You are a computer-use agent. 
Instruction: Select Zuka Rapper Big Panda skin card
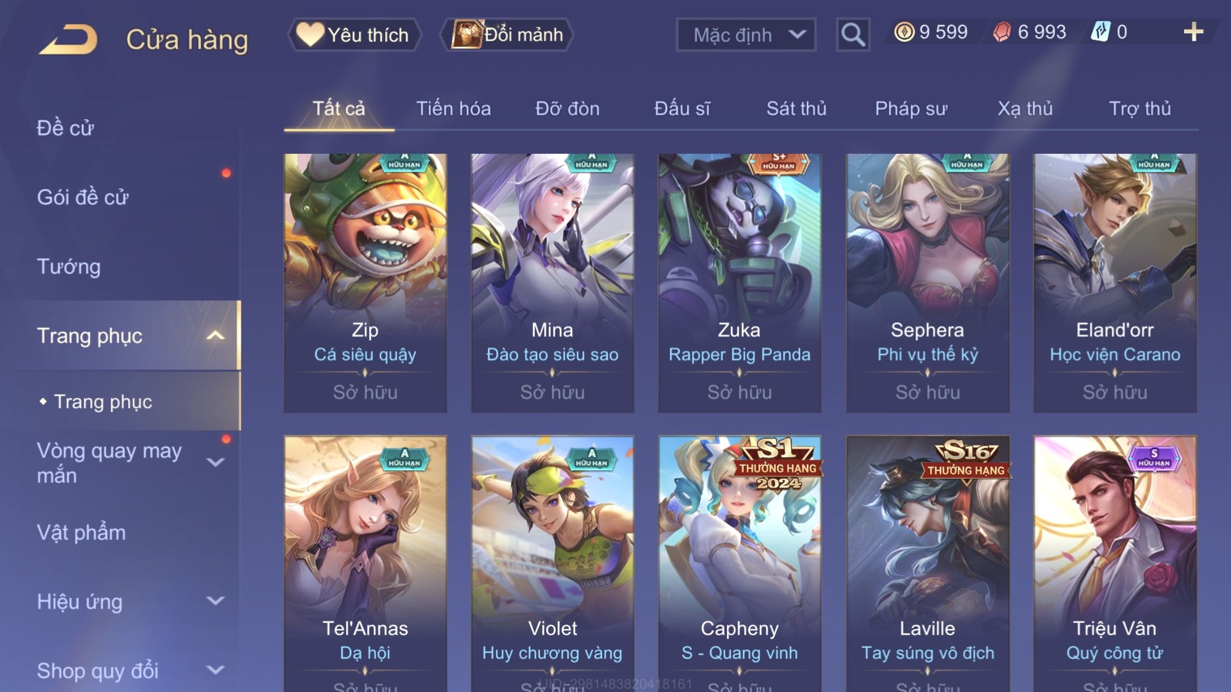click(739, 283)
